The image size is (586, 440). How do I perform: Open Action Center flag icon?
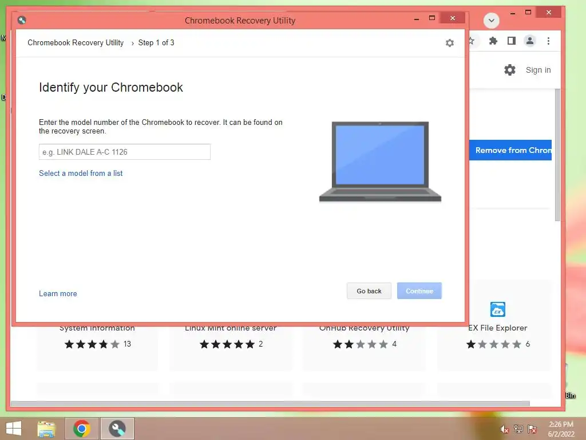(x=532, y=429)
